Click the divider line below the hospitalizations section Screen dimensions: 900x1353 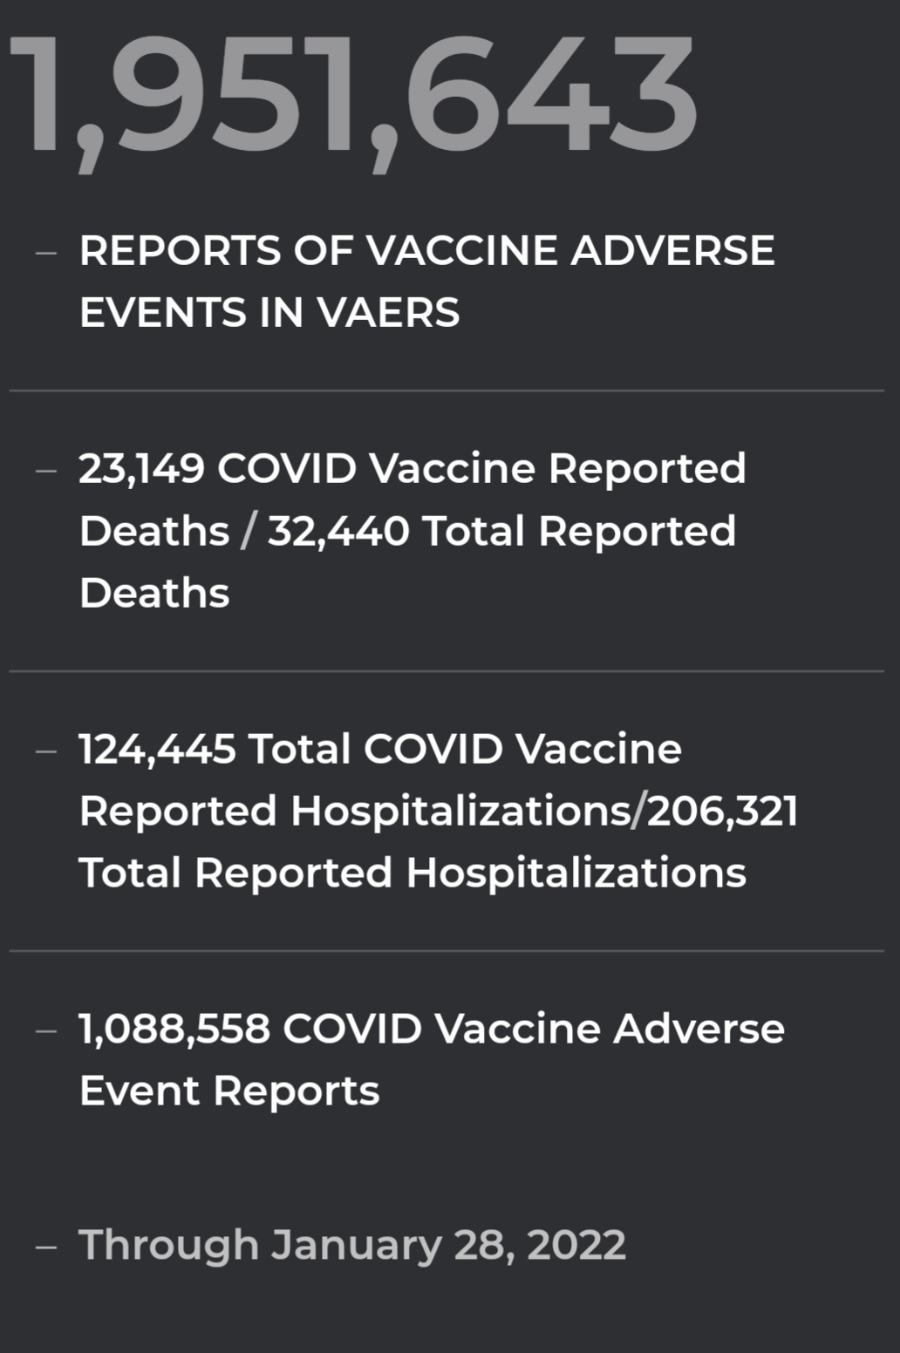point(447,951)
